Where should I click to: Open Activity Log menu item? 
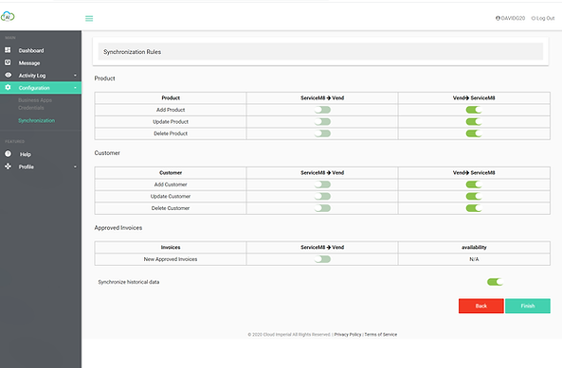(32, 76)
